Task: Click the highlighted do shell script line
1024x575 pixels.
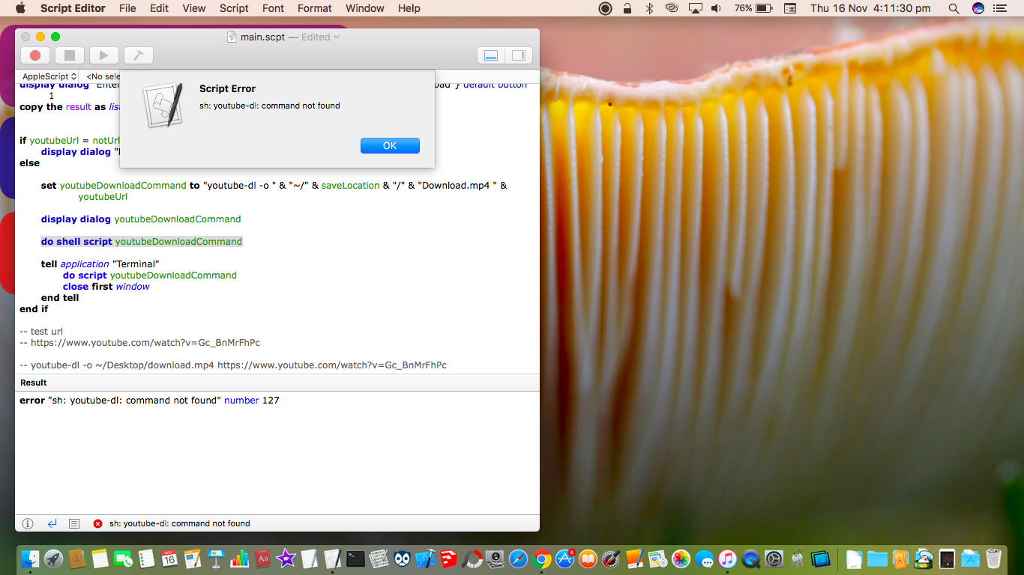Action: [142, 242]
